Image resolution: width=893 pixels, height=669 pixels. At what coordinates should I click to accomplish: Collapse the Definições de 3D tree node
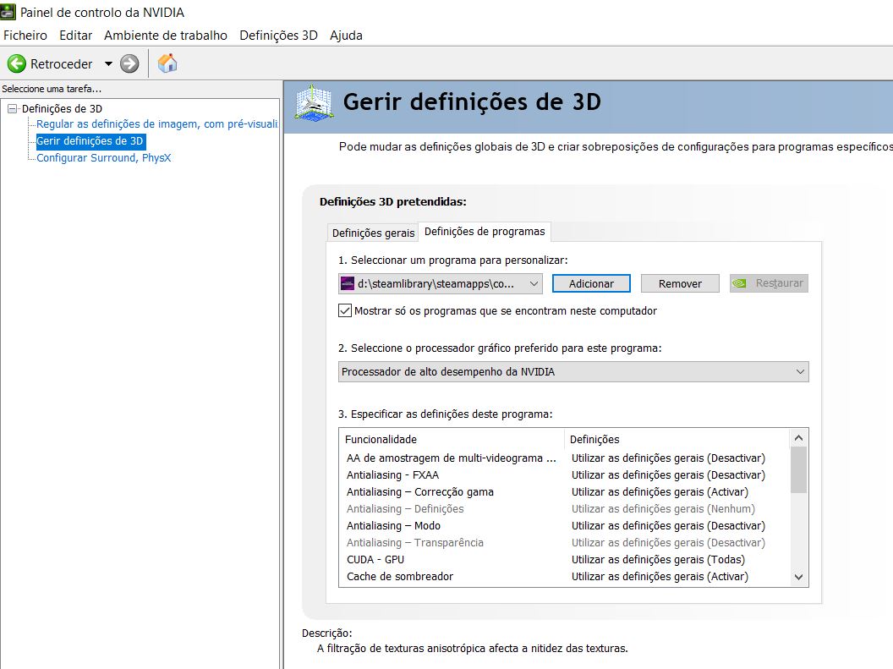[x=12, y=108]
